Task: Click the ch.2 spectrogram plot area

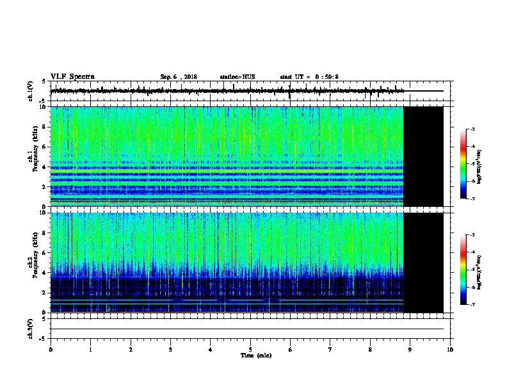Action: pos(227,263)
